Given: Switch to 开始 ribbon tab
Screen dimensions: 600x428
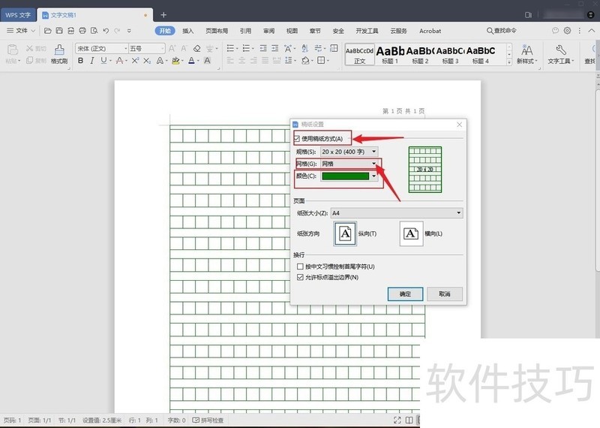Looking at the screenshot, I should coord(165,31).
